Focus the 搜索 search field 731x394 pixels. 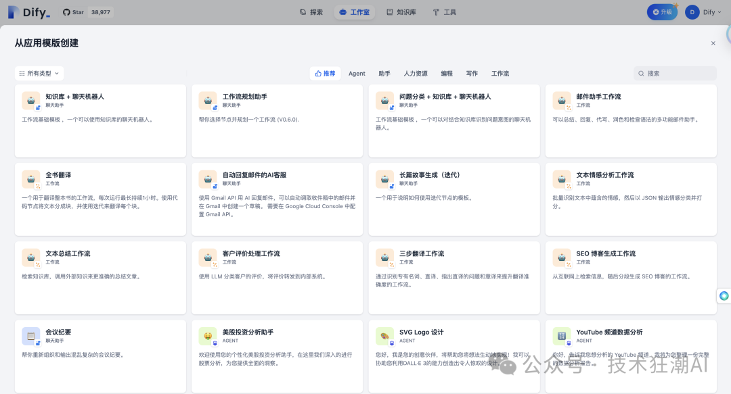(x=675, y=73)
